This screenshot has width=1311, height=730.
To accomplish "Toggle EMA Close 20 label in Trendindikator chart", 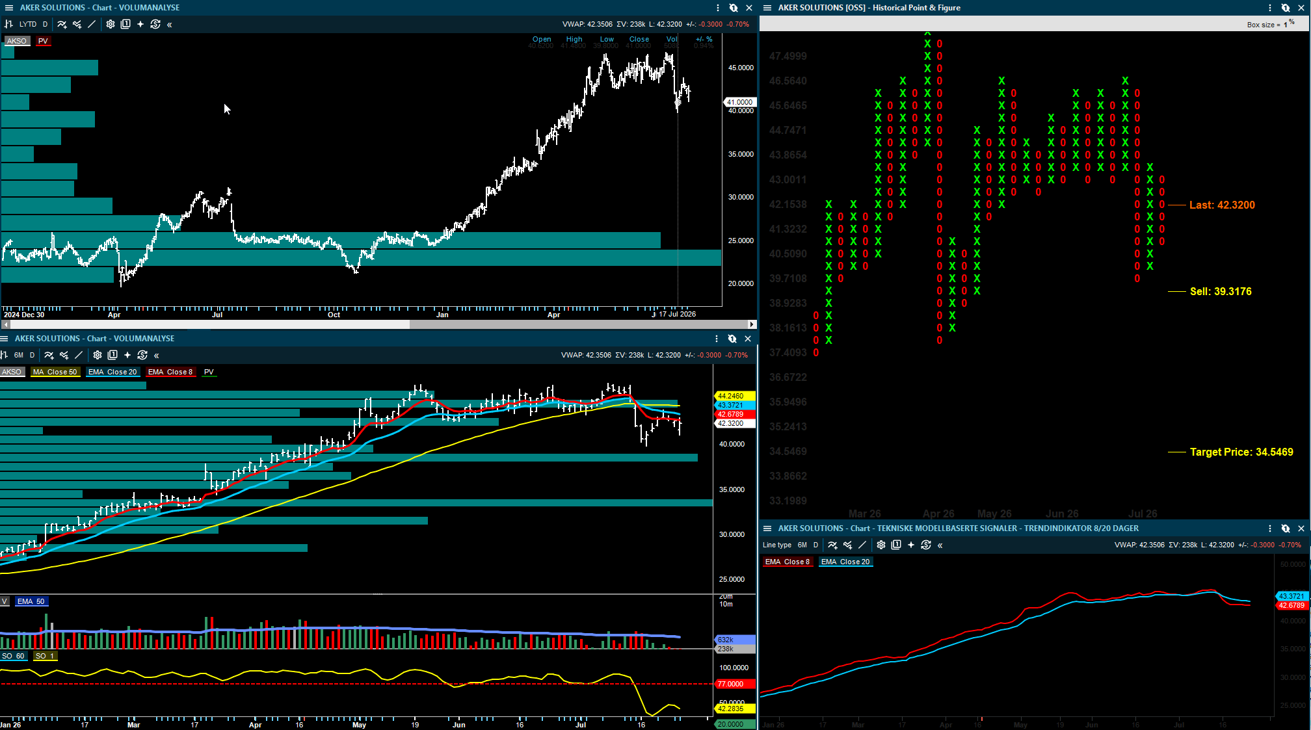I will [x=845, y=562].
